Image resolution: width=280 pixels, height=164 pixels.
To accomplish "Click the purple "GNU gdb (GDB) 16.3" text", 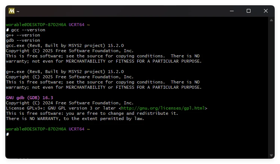I will tap(30, 98).
